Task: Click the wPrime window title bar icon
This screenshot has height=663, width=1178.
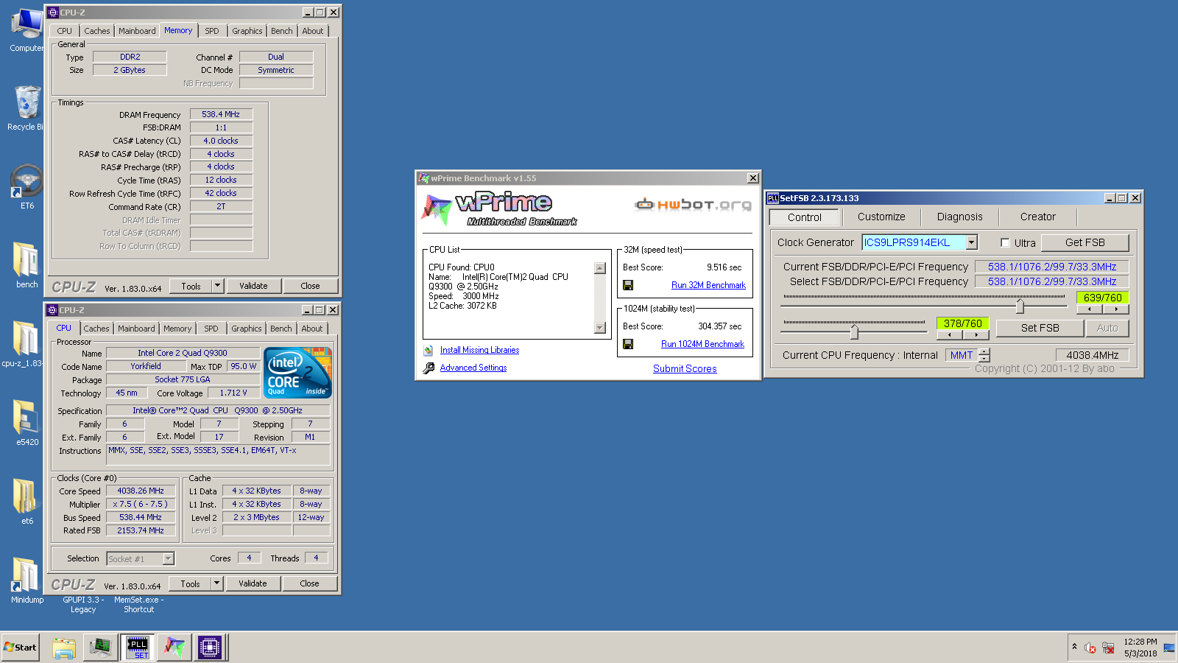Action: coord(423,178)
